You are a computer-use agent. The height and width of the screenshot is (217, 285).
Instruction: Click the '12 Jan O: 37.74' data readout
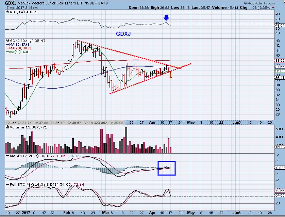19,123
